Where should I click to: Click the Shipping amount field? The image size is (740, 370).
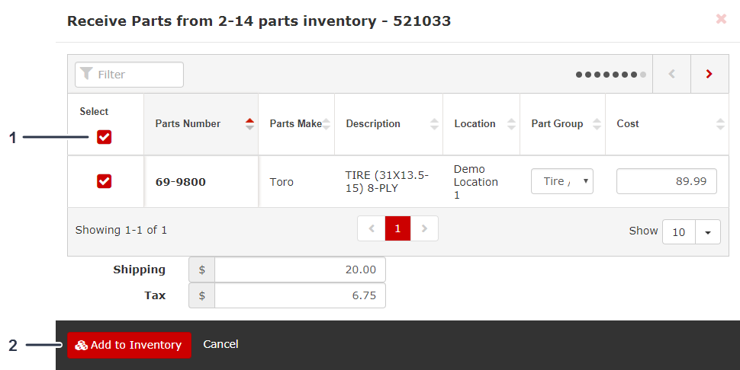click(x=299, y=270)
